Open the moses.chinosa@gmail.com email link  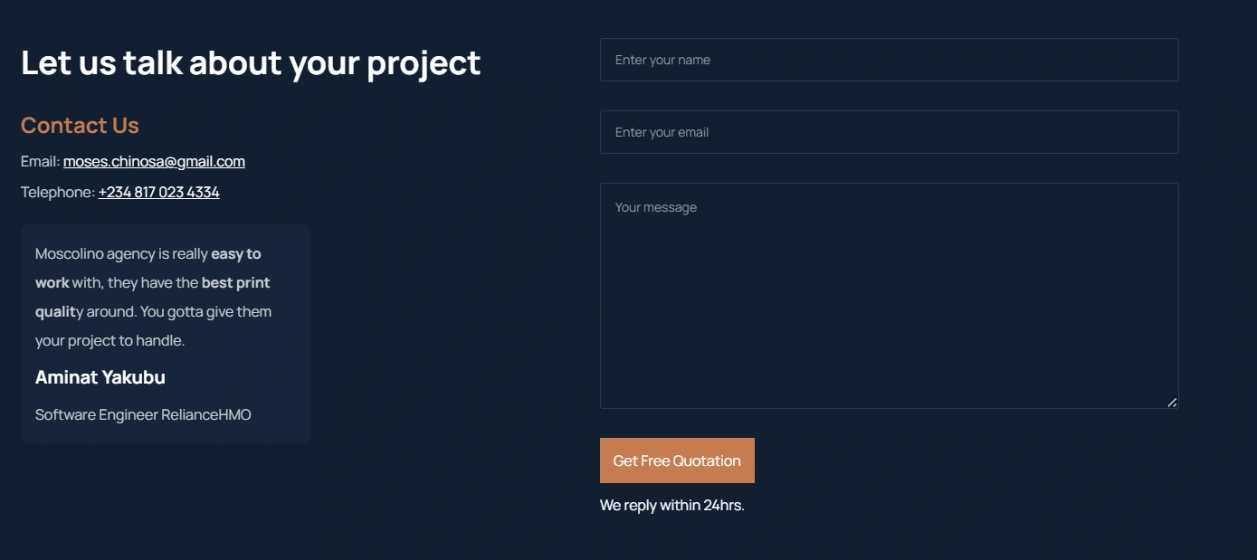(x=154, y=162)
